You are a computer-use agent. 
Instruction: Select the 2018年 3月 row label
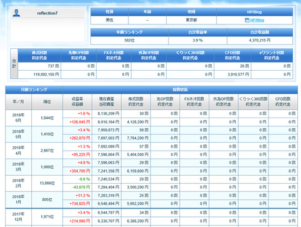pyautogui.click(x=18, y=167)
